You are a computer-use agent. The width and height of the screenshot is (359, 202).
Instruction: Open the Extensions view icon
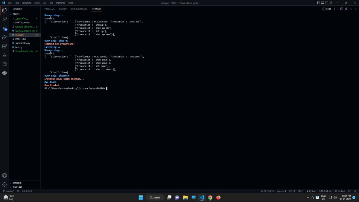click(4, 46)
